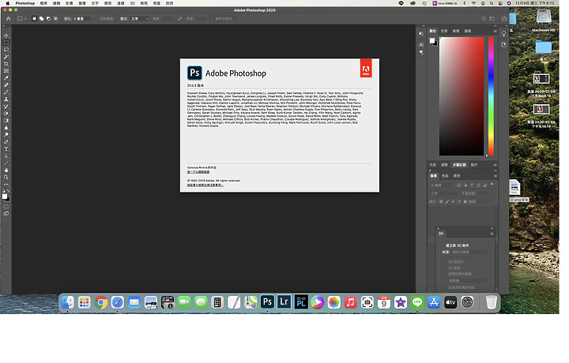This screenshot has height=363, width=569.
Task: Open the layer blend mode dropdown
Action: [443, 193]
